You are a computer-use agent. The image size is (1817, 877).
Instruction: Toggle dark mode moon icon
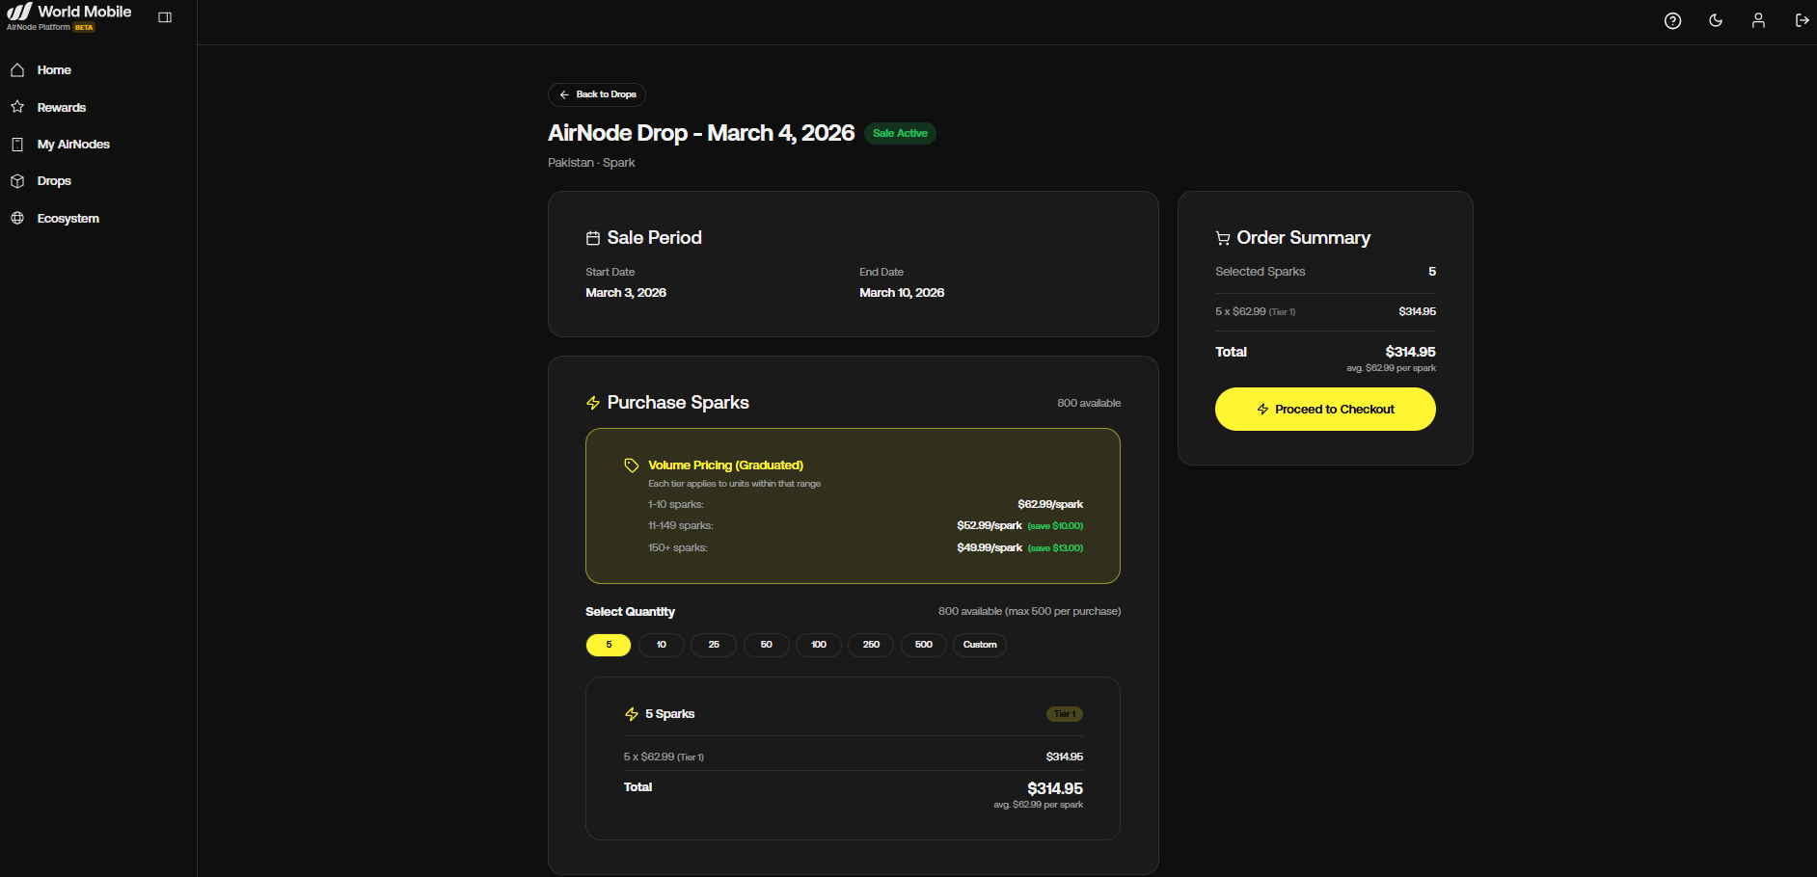click(1716, 20)
